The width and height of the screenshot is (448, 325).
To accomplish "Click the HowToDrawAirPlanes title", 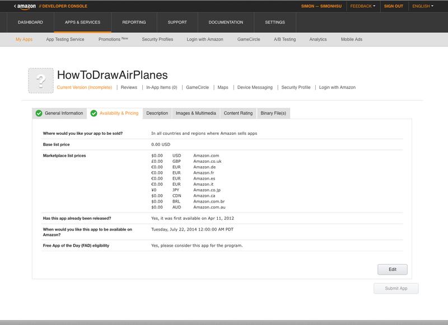I will point(113,75).
